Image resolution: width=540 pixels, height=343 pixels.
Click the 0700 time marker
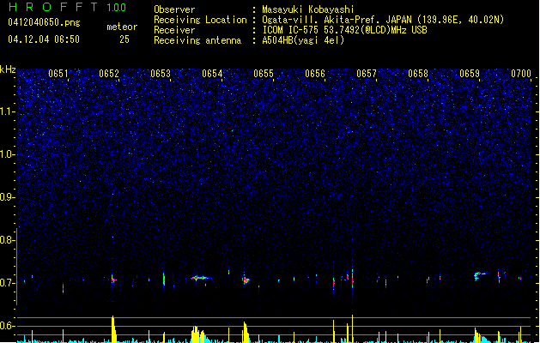pyautogui.click(x=521, y=74)
